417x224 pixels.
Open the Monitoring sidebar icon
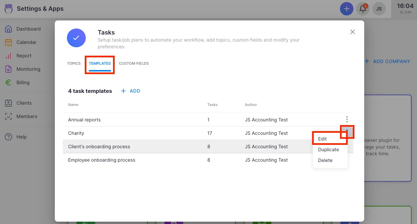coord(8,69)
